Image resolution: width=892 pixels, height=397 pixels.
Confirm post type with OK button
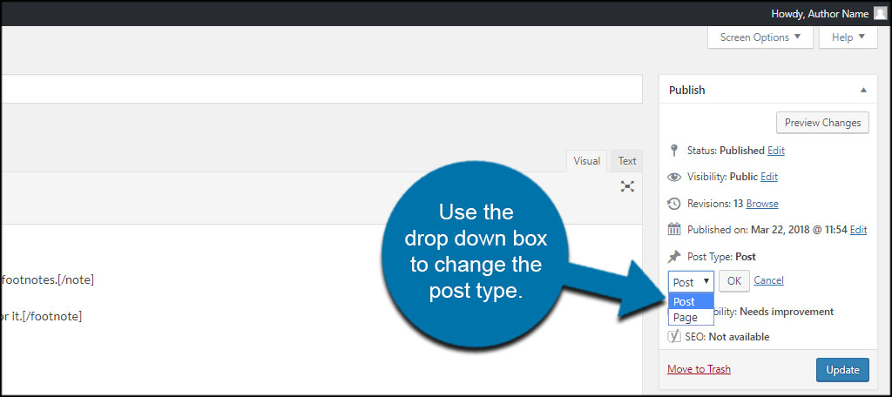733,281
